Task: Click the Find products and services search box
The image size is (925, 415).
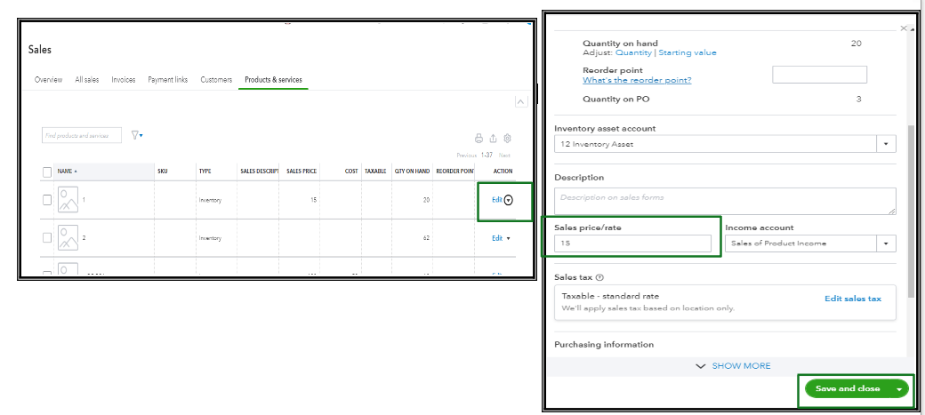Action: click(82, 135)
